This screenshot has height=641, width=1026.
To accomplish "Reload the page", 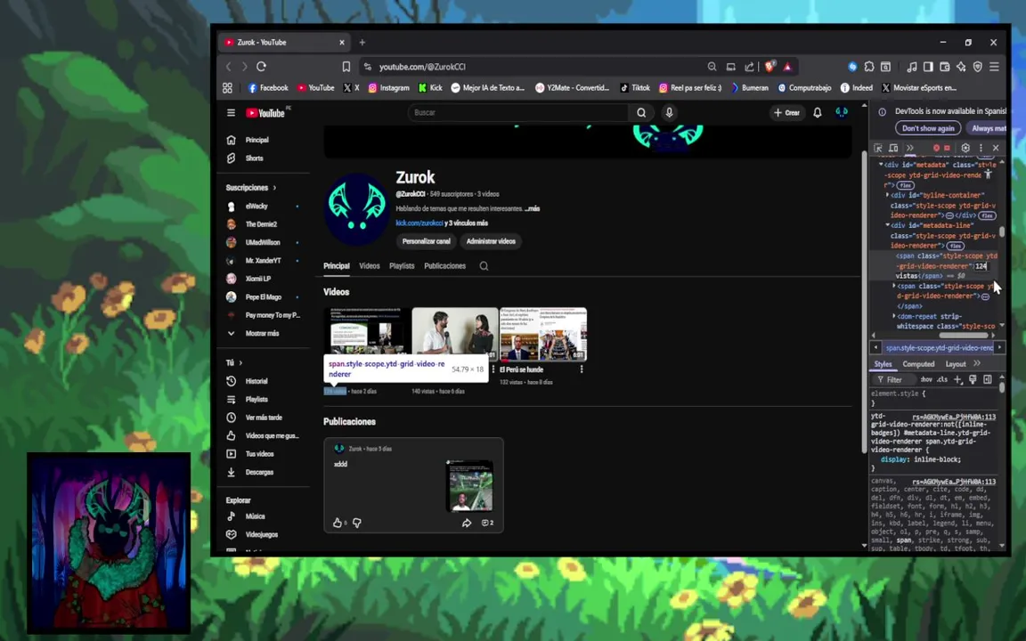I will pyautogui.click(x=261, y=67).
